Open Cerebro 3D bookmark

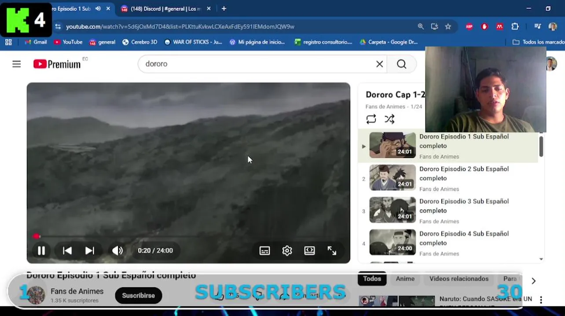(x=139, y=42)
